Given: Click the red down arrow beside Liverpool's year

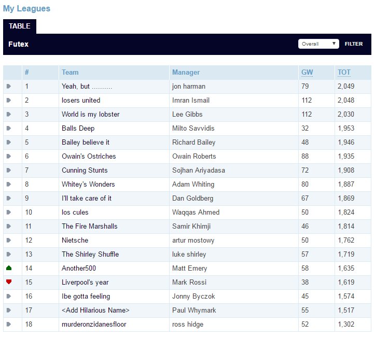Looking at the screenshot, I should click(9, 282).
